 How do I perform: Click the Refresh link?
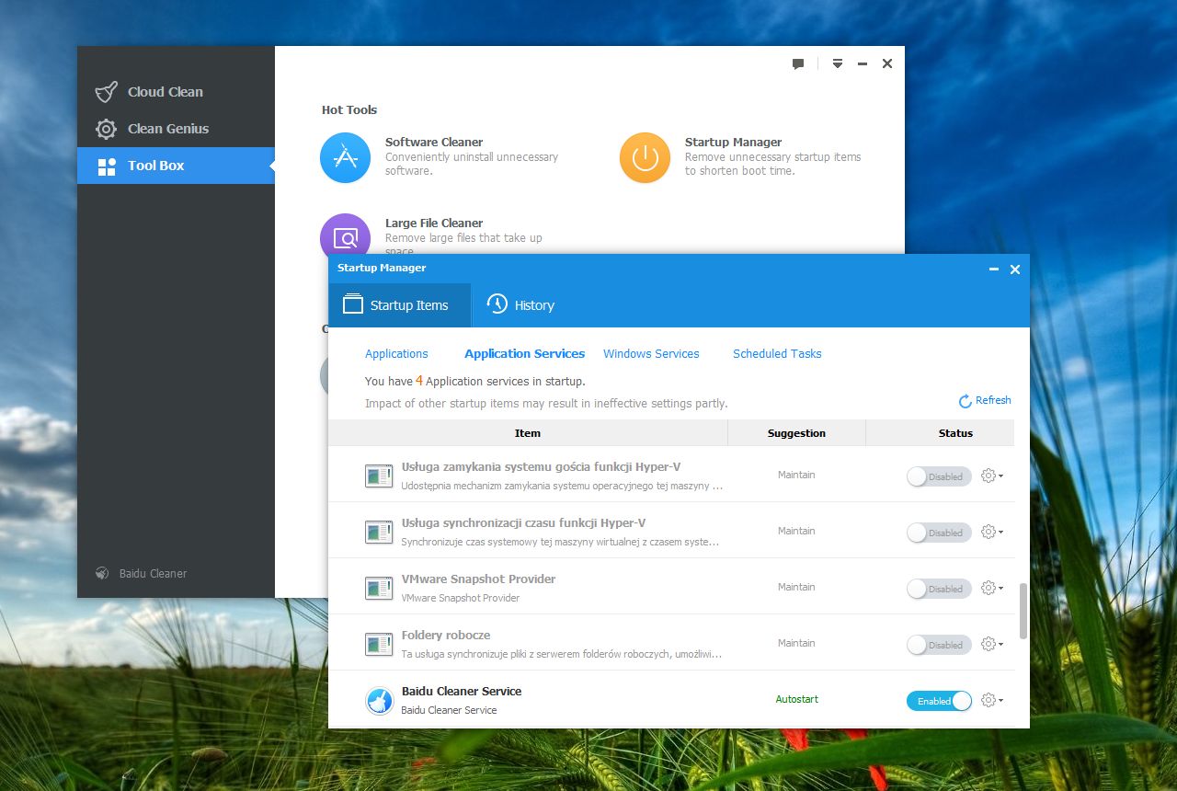pyautogui.click(x=993, y=400)
